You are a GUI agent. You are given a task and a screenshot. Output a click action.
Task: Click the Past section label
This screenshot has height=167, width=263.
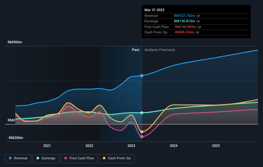[x=136, y=50]
